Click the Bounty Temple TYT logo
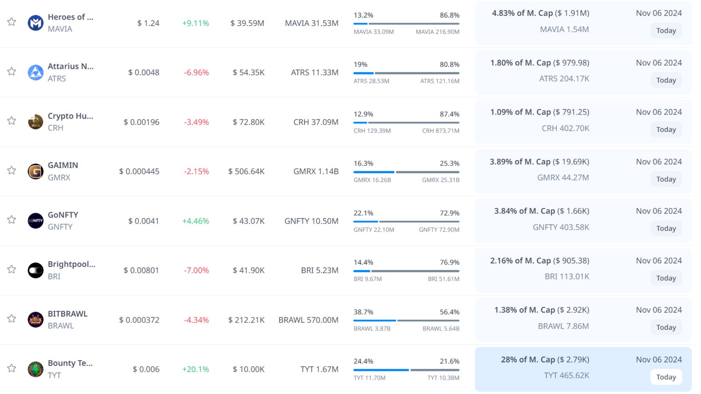Viewport: 701px width, 394px height. click(x=35, y=369)
